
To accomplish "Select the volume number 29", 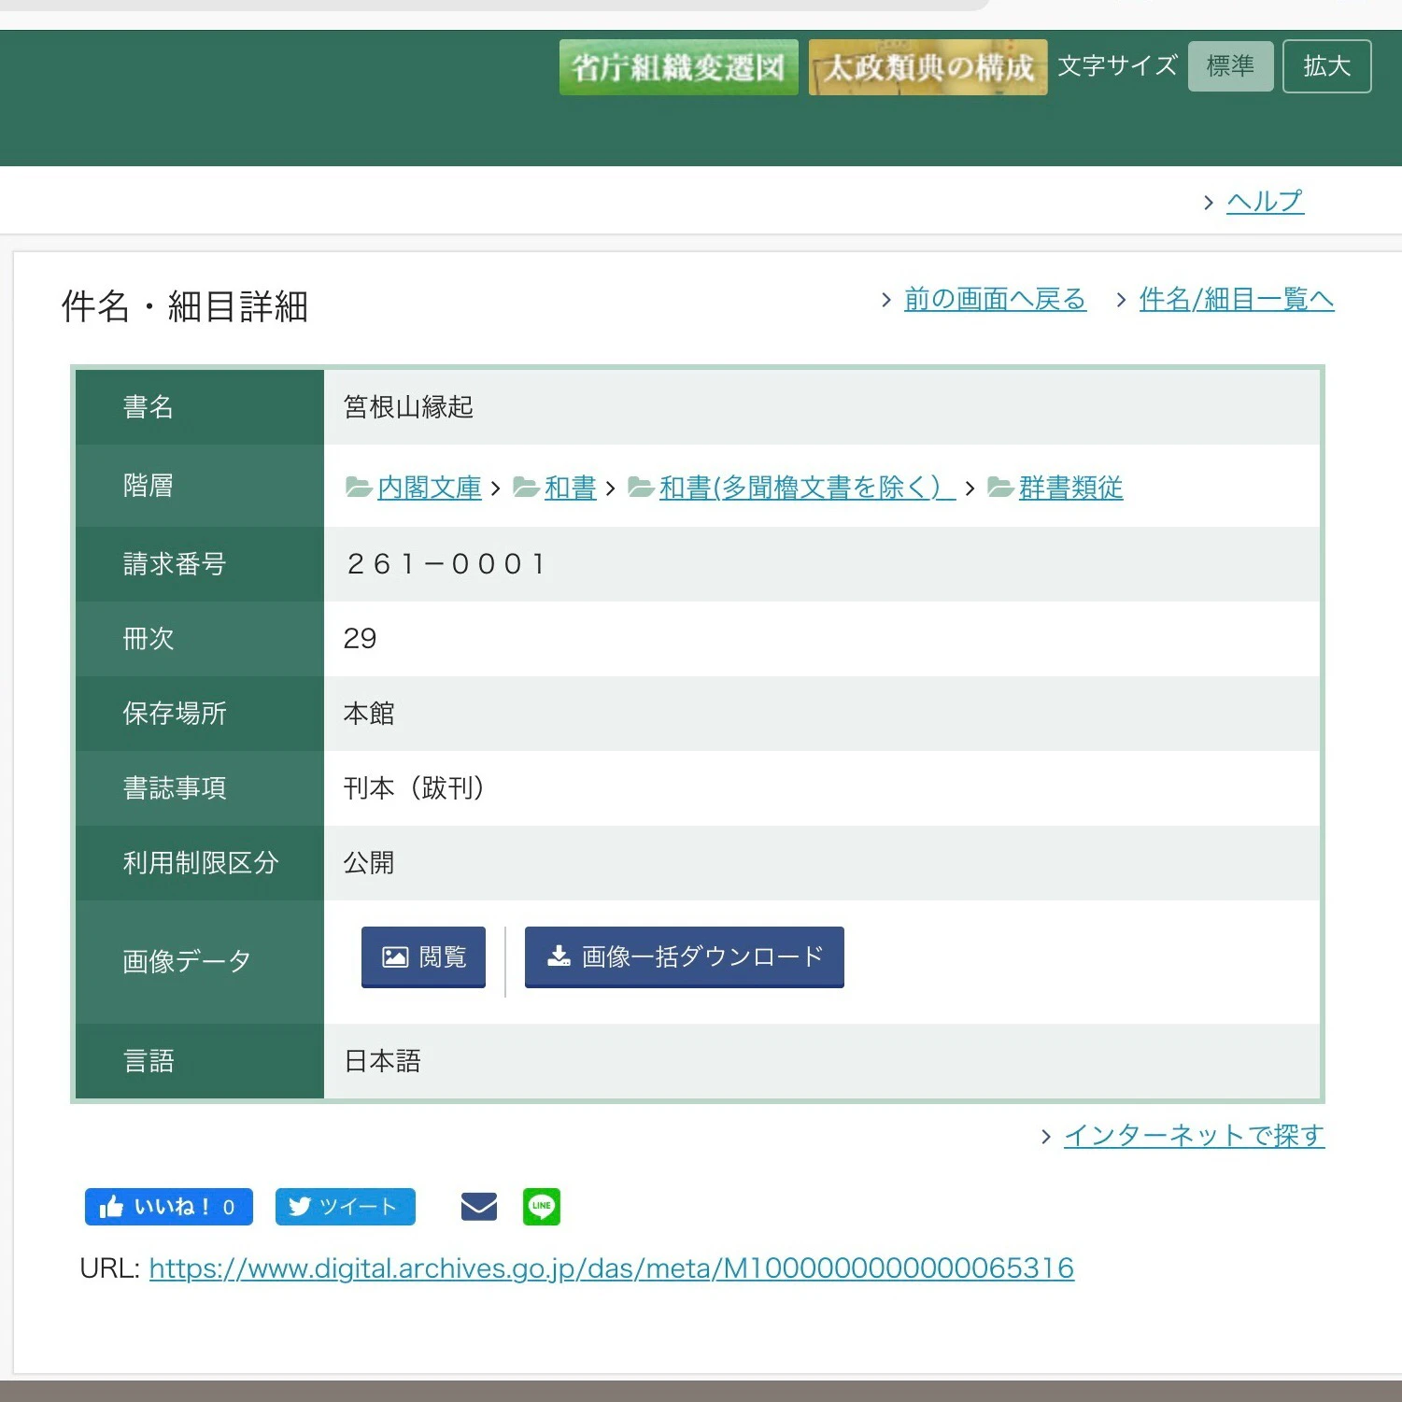I will click(360, 639).
